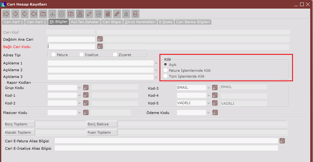Click the chain link toolbar icon
This screenshot has width=313, height=162.
(117, 14)
